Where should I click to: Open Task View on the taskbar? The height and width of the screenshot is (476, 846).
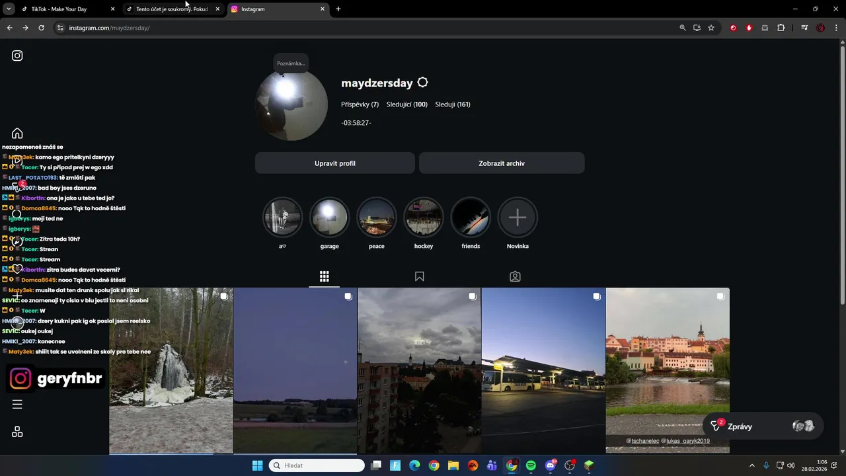pyautogui.click(x=376, y=465)
